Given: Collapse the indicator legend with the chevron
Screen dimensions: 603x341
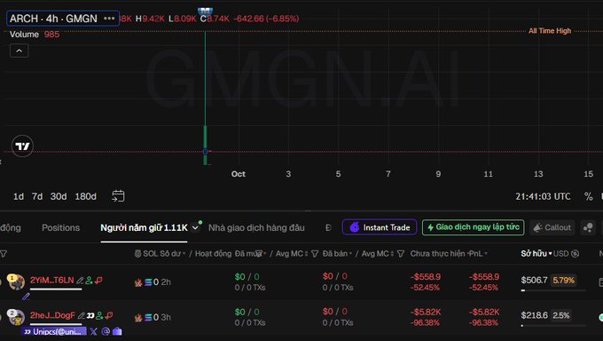Looking at the screenshot, I should click(x=20, y=51).
